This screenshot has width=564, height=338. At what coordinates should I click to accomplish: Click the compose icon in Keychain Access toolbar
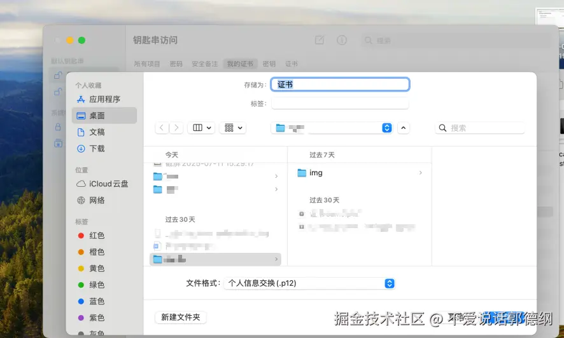[x=320, y=40]
